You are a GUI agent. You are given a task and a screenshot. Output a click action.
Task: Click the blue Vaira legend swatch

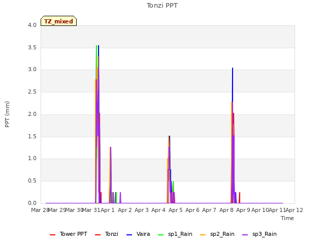coord(129,235)
